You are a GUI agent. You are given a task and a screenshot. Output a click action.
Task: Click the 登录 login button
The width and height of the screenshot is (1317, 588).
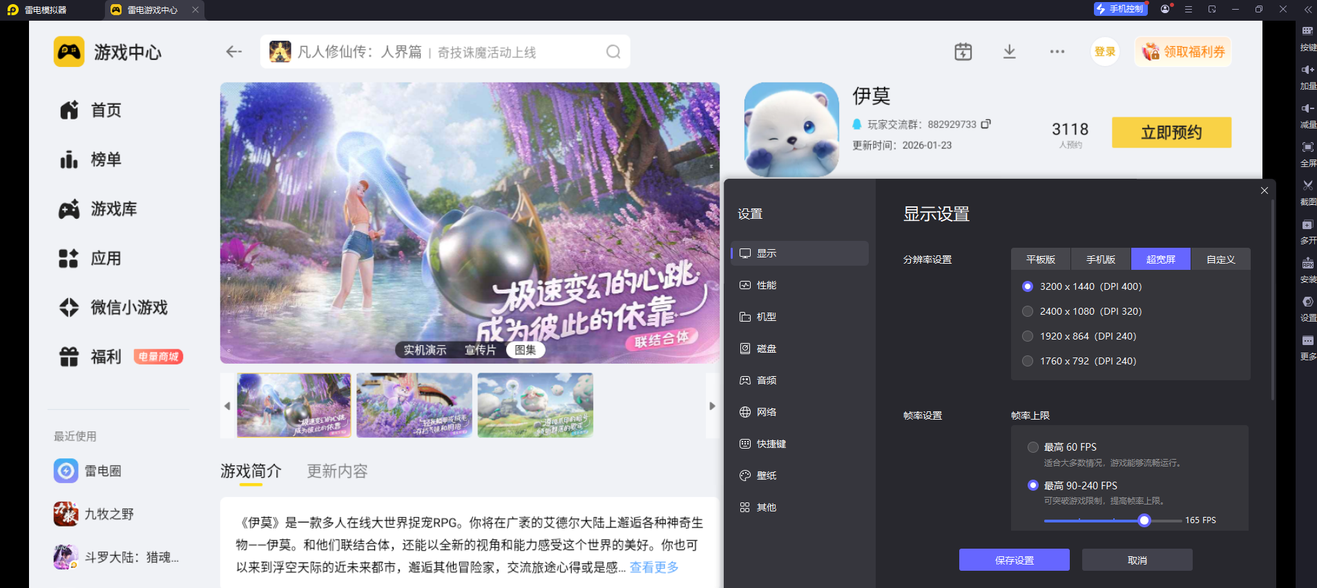tap(1105, 52)
